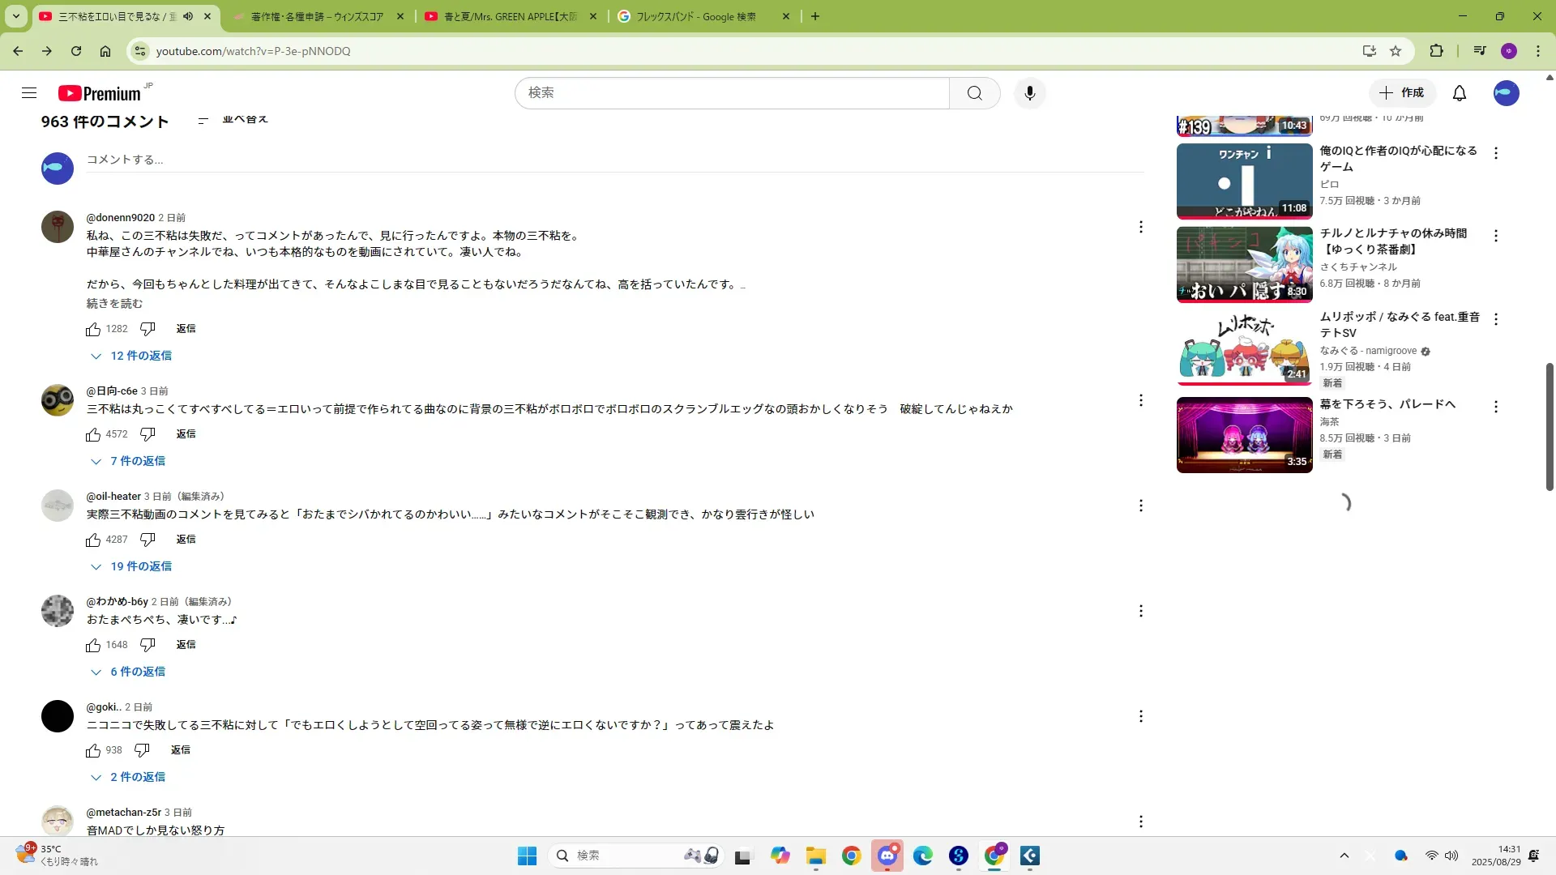Click the voice search microphone icon

[1029, 93]
